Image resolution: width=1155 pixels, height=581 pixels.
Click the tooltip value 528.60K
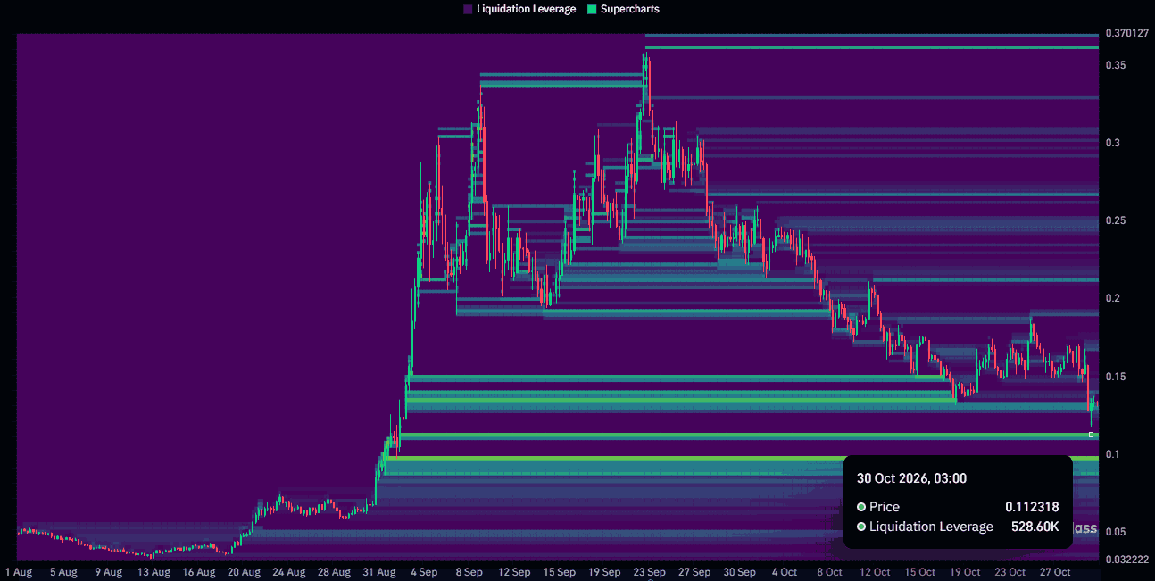pos(1035,527)
